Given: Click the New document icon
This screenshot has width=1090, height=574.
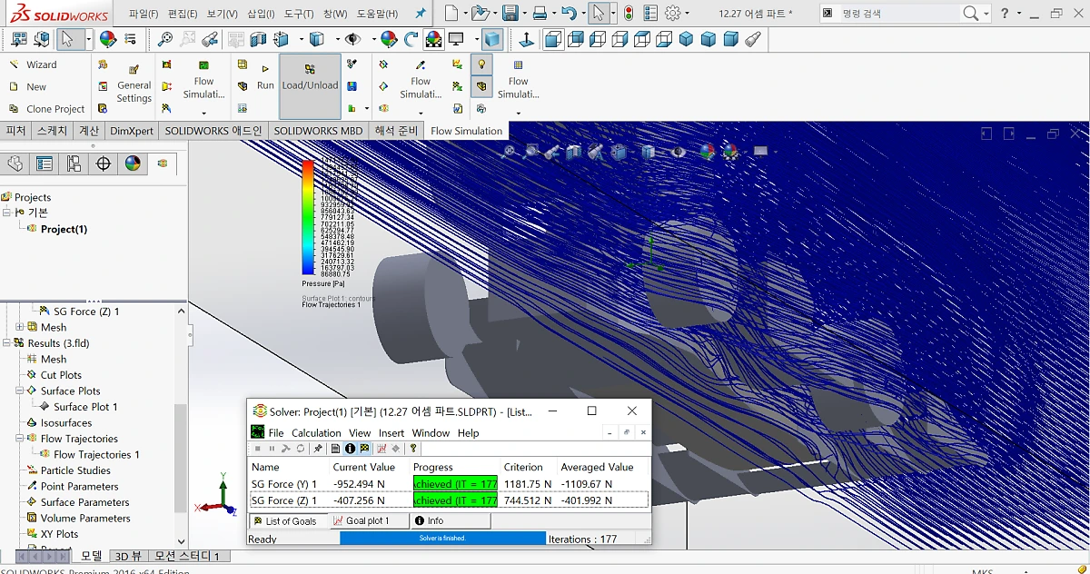Looking at the screenshot, I should 451,14.
